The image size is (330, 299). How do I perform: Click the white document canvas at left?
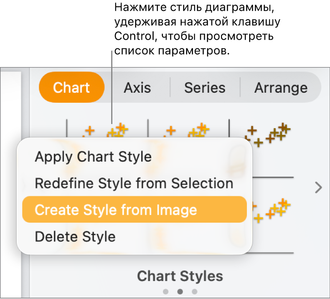10,184
